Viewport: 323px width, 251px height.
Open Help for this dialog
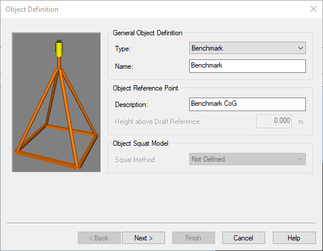coord(294,238)
